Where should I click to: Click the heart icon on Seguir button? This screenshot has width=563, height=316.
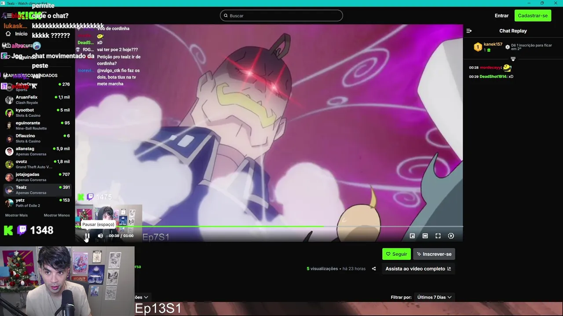click(388, 254)
